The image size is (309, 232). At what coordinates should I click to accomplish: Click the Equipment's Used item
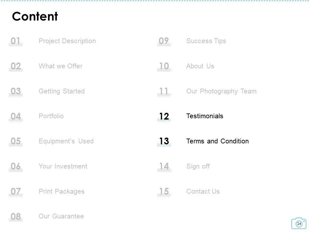point(66,141)
